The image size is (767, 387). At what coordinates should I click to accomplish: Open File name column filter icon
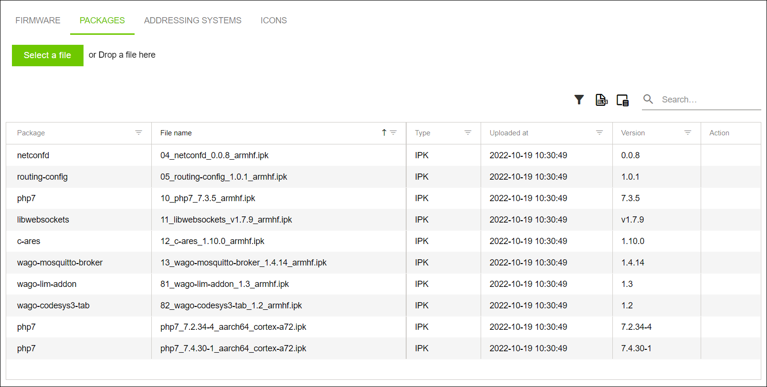[393, 132]
